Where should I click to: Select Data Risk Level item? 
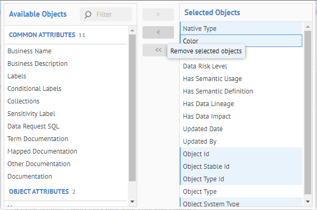pos(241,66)
